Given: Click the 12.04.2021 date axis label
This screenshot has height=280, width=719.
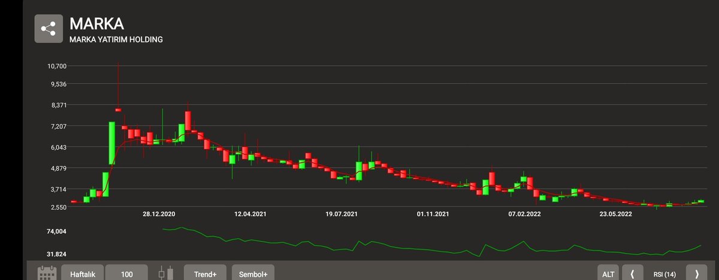Looking at the screenshot, I should coord(250,214).
